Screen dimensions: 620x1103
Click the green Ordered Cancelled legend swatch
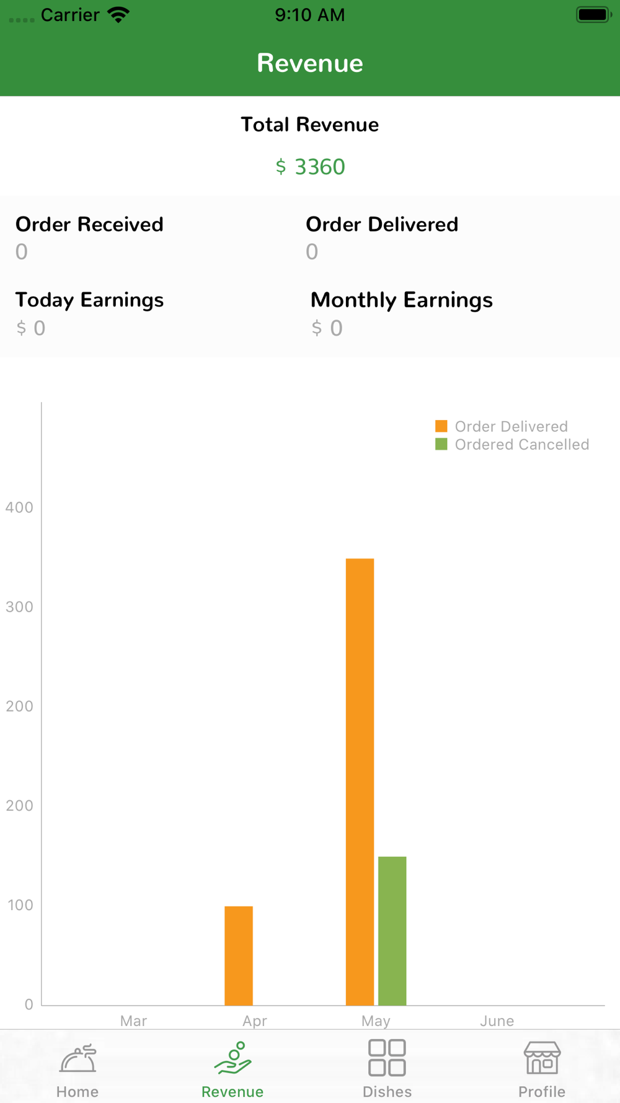[441, 444]
